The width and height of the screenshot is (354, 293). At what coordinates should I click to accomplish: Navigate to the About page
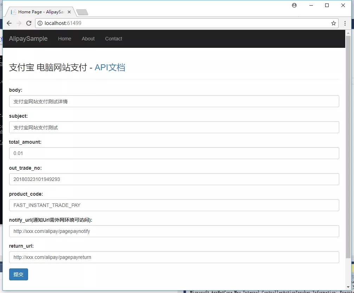(88, 39)
